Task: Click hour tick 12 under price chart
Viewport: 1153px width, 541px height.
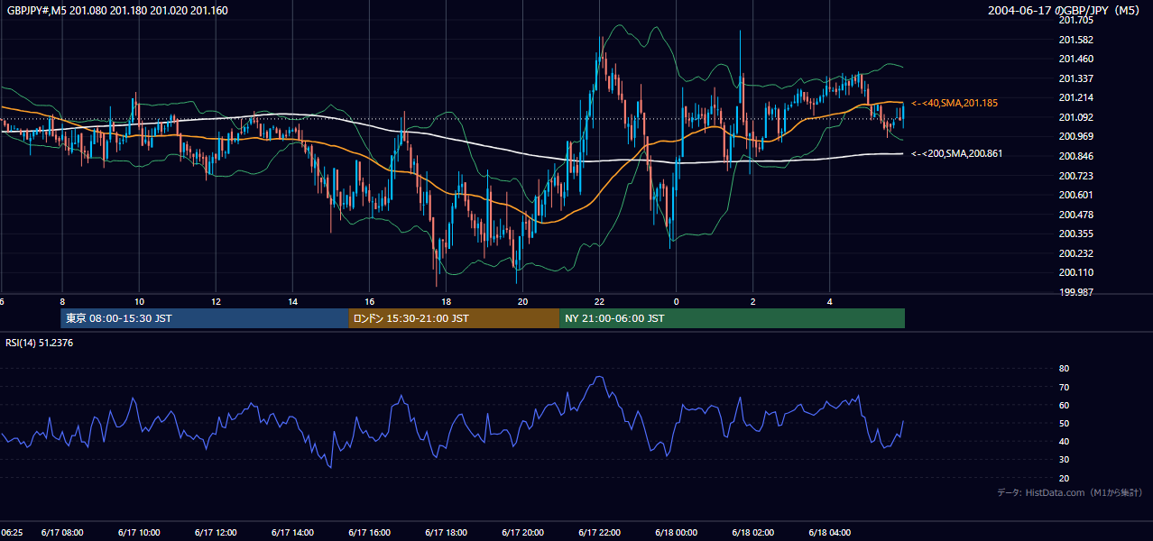Action: click(216, 301)
